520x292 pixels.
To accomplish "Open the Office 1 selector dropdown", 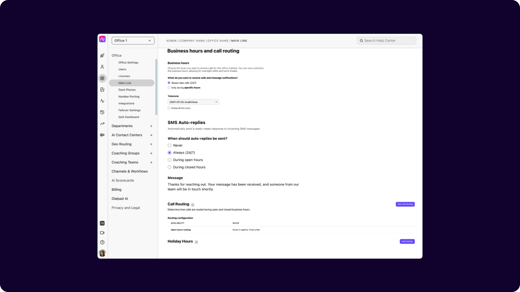I will 133,41.
